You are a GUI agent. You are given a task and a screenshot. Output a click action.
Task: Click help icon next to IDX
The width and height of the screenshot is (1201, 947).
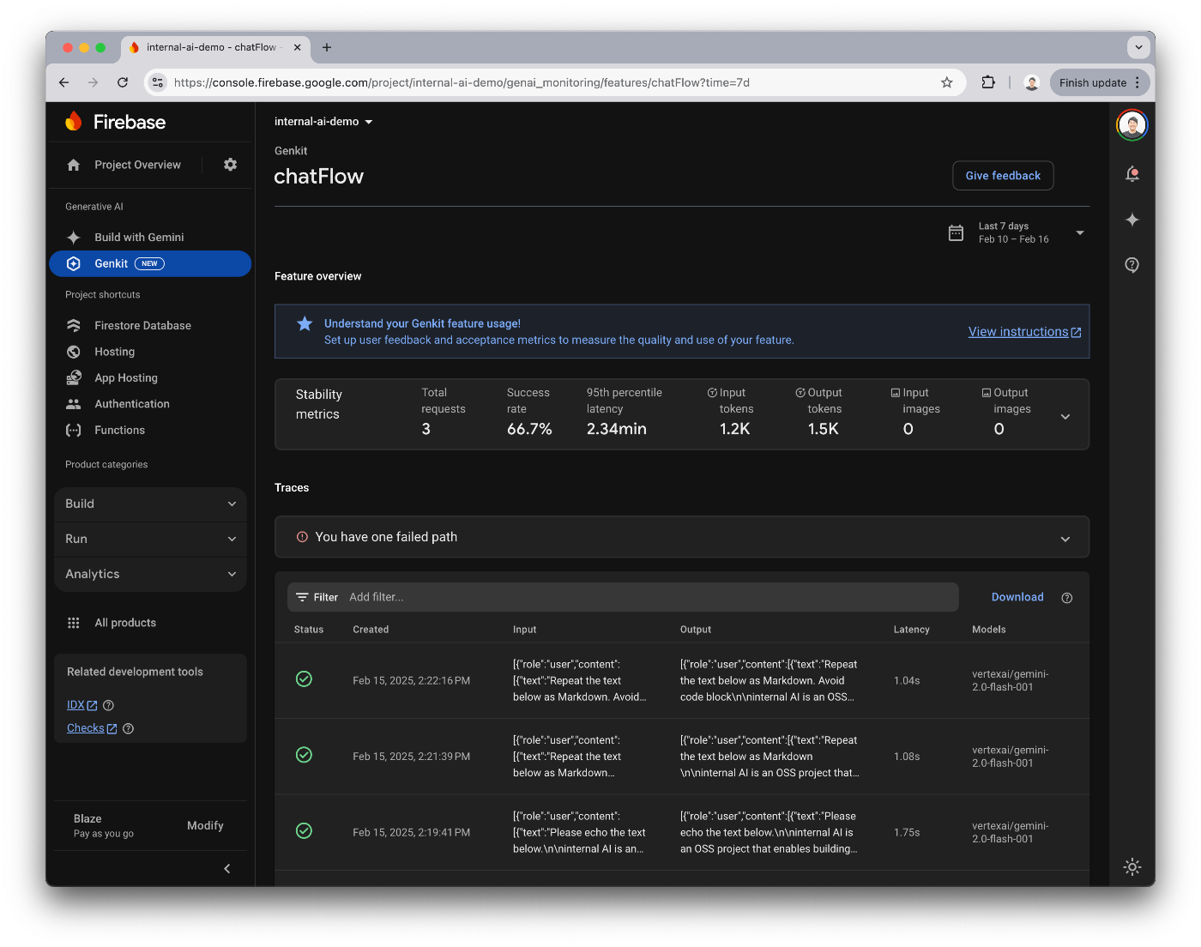(x=108, y=705)
